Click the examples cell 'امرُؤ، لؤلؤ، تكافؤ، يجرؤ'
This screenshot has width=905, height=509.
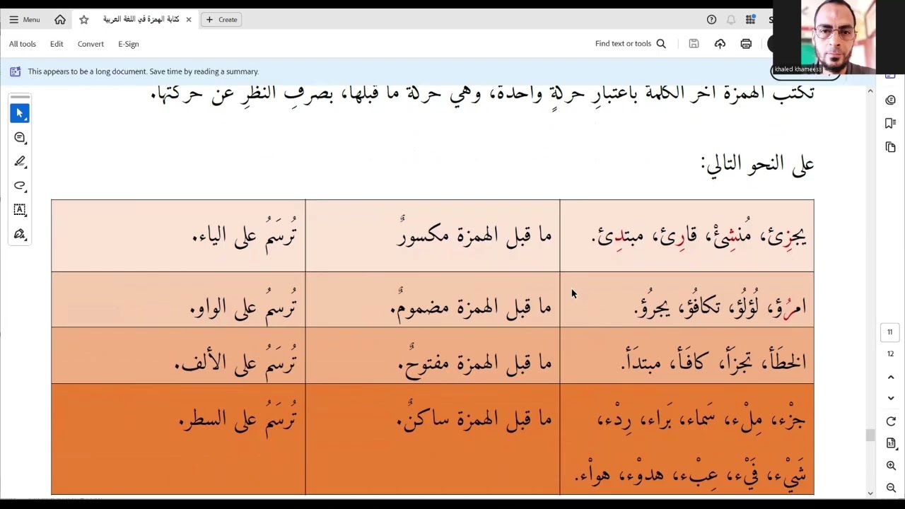tap(687, 300)
